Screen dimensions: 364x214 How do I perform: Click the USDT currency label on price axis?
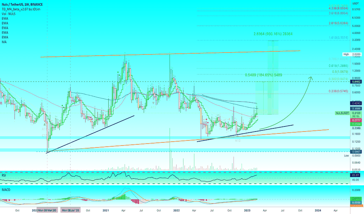355,4
